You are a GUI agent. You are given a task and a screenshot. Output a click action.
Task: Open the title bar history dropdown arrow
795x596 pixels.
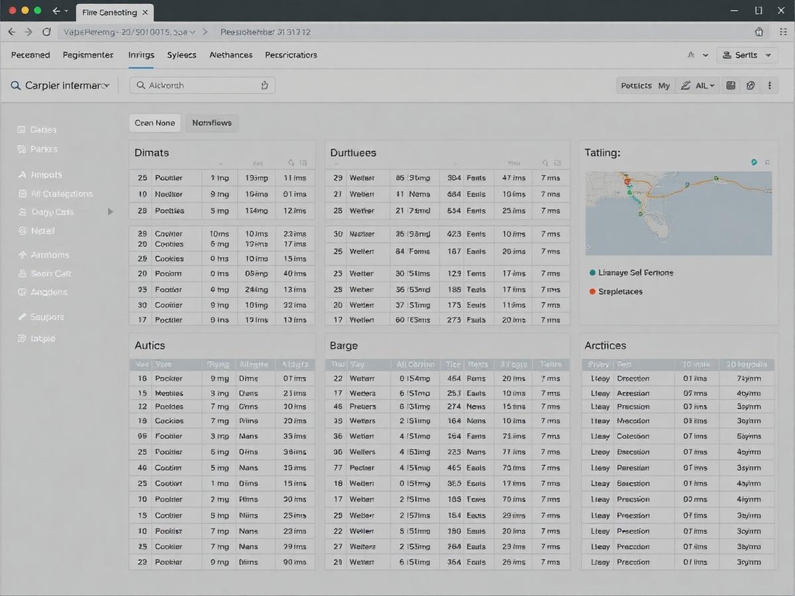click(66, 11)
